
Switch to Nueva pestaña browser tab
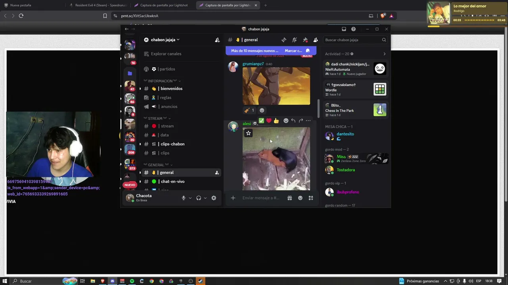tap(33, 5)
